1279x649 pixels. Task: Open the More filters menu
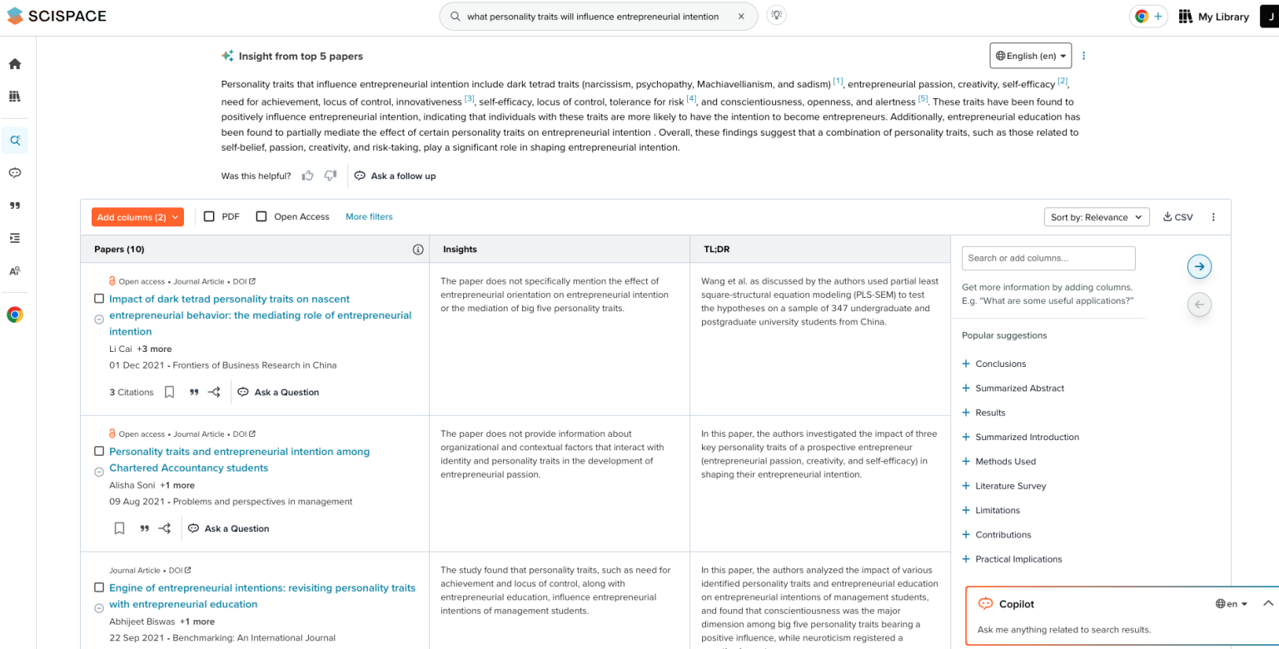coord(369,216)
